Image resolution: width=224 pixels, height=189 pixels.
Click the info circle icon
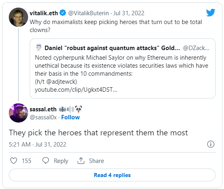tap(211, 144)
